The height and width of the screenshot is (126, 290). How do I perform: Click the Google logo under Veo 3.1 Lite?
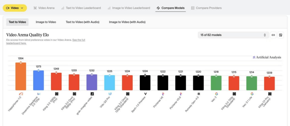(252, 94)
